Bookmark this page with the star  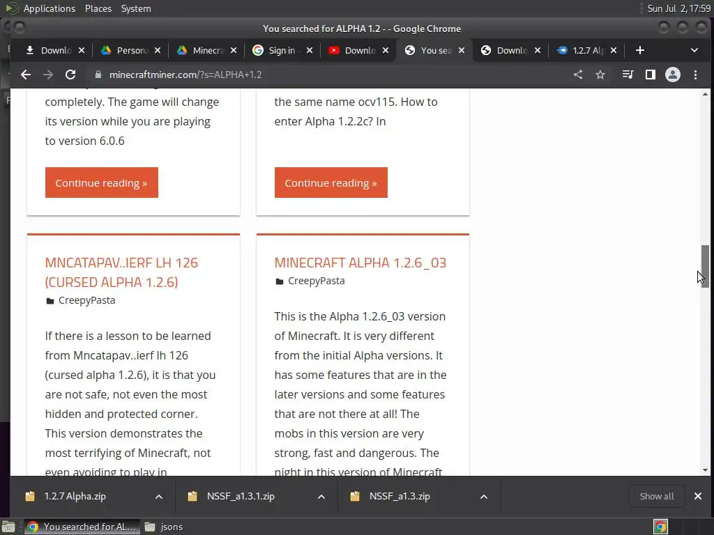click(600, 75)
